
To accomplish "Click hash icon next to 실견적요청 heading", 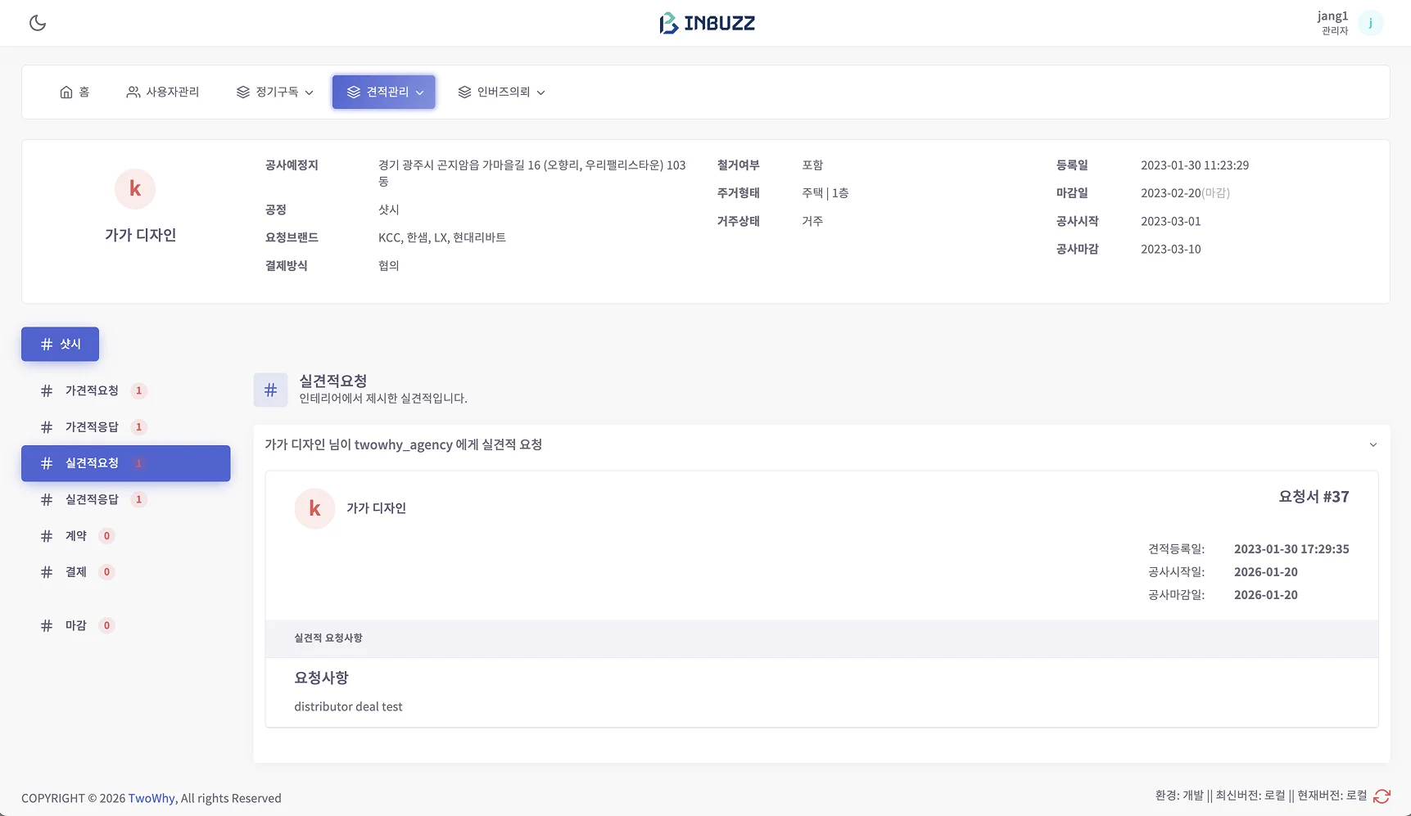I will click(x=271, y=390).
